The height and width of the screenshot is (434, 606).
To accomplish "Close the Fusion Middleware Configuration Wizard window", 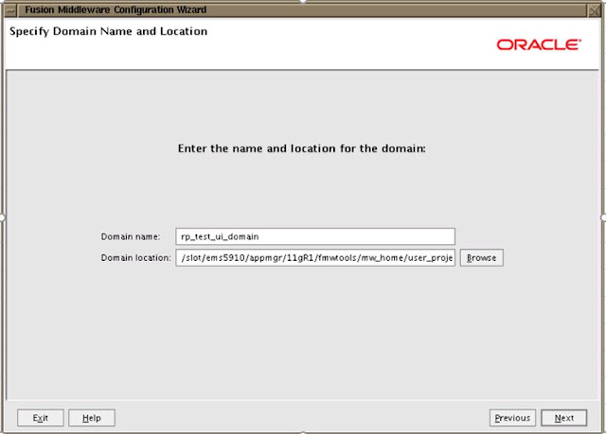I will coord(594,10).
